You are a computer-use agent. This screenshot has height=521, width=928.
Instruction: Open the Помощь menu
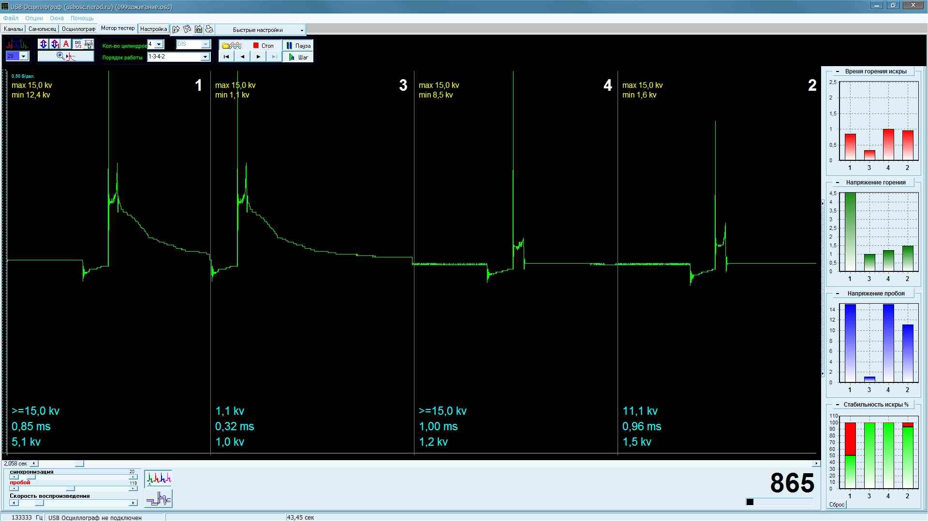[82, 18]
